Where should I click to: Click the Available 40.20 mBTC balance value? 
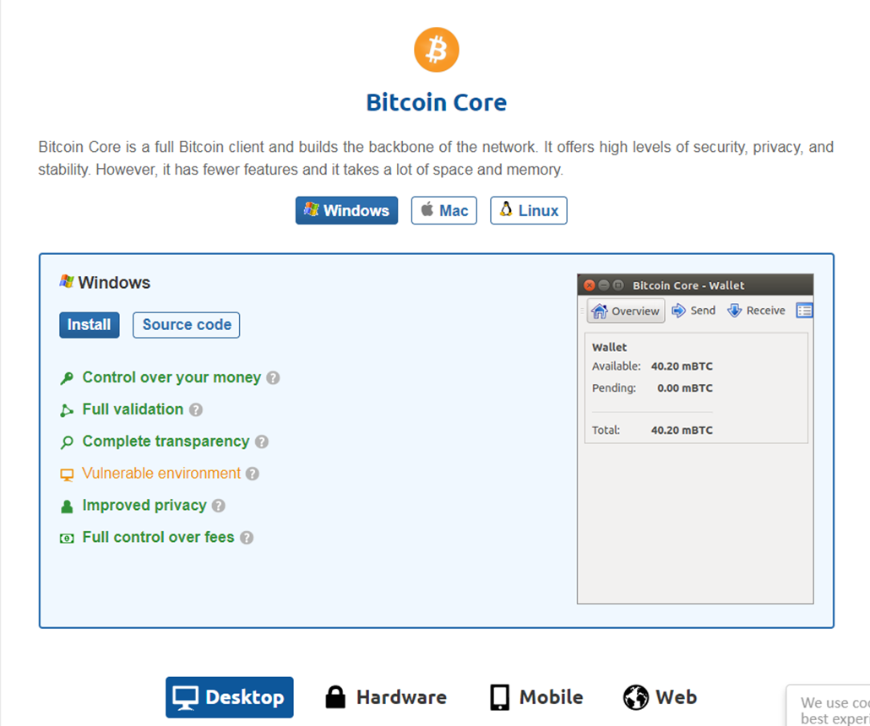682,366
